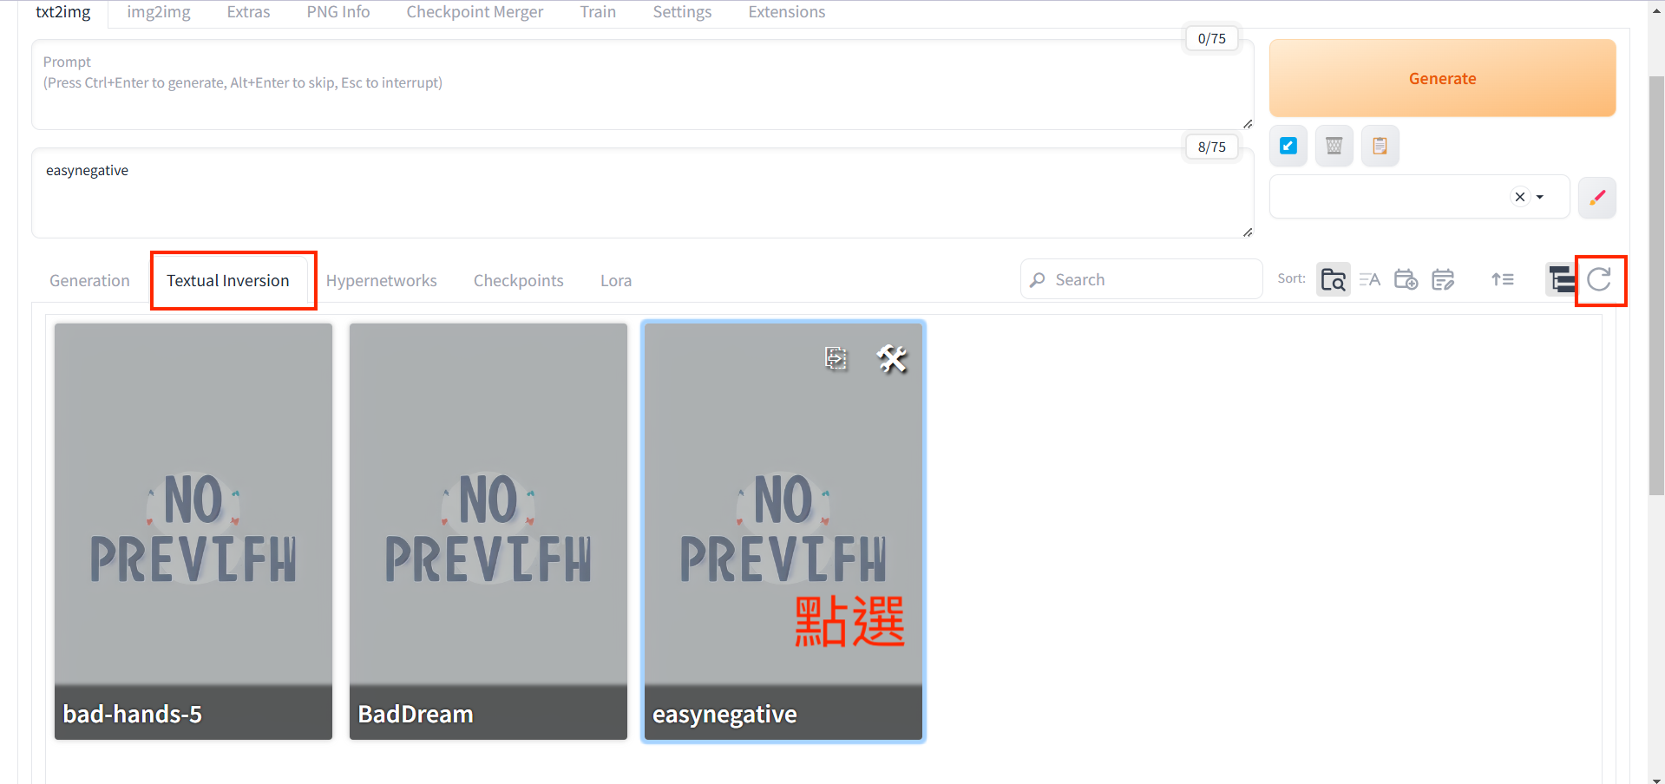
Task: Toggle the ascending sort order button
Action: pyautogui.click(x=1503, y=279)
